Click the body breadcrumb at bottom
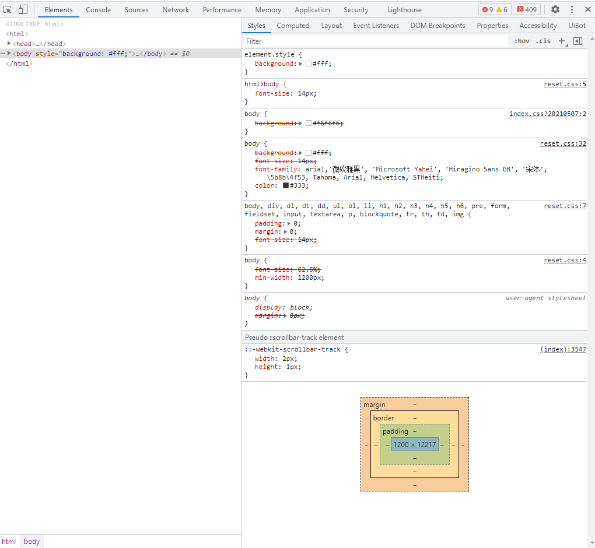The width and height of the screenshot is (595, 548). (x=32, y=541)
